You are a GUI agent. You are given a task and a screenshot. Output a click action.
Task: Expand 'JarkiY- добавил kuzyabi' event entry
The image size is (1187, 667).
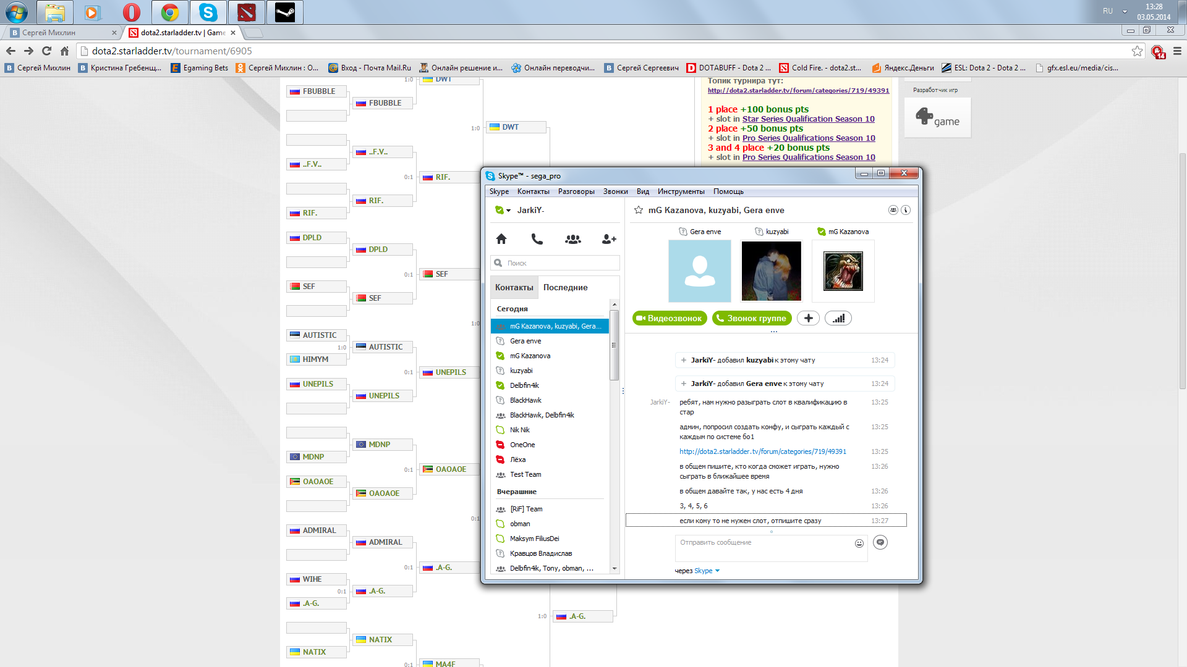click(x=684, y=360)
